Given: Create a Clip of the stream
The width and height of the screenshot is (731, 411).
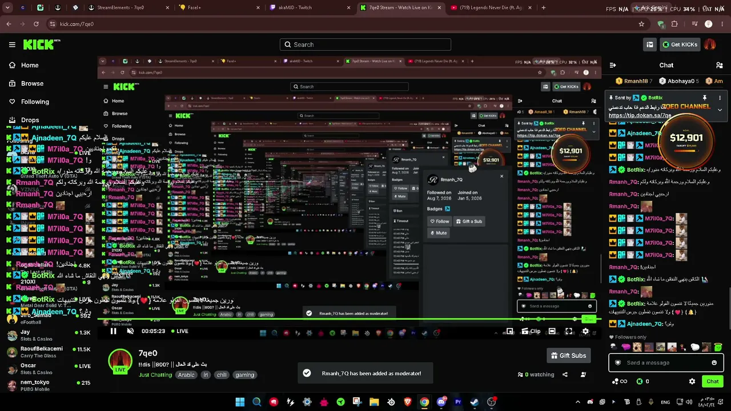Looking at the screenshot, I should pos(531,331).
